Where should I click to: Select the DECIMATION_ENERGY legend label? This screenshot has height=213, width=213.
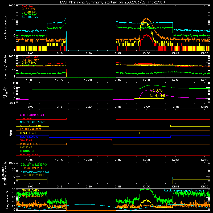click(34, 165)
